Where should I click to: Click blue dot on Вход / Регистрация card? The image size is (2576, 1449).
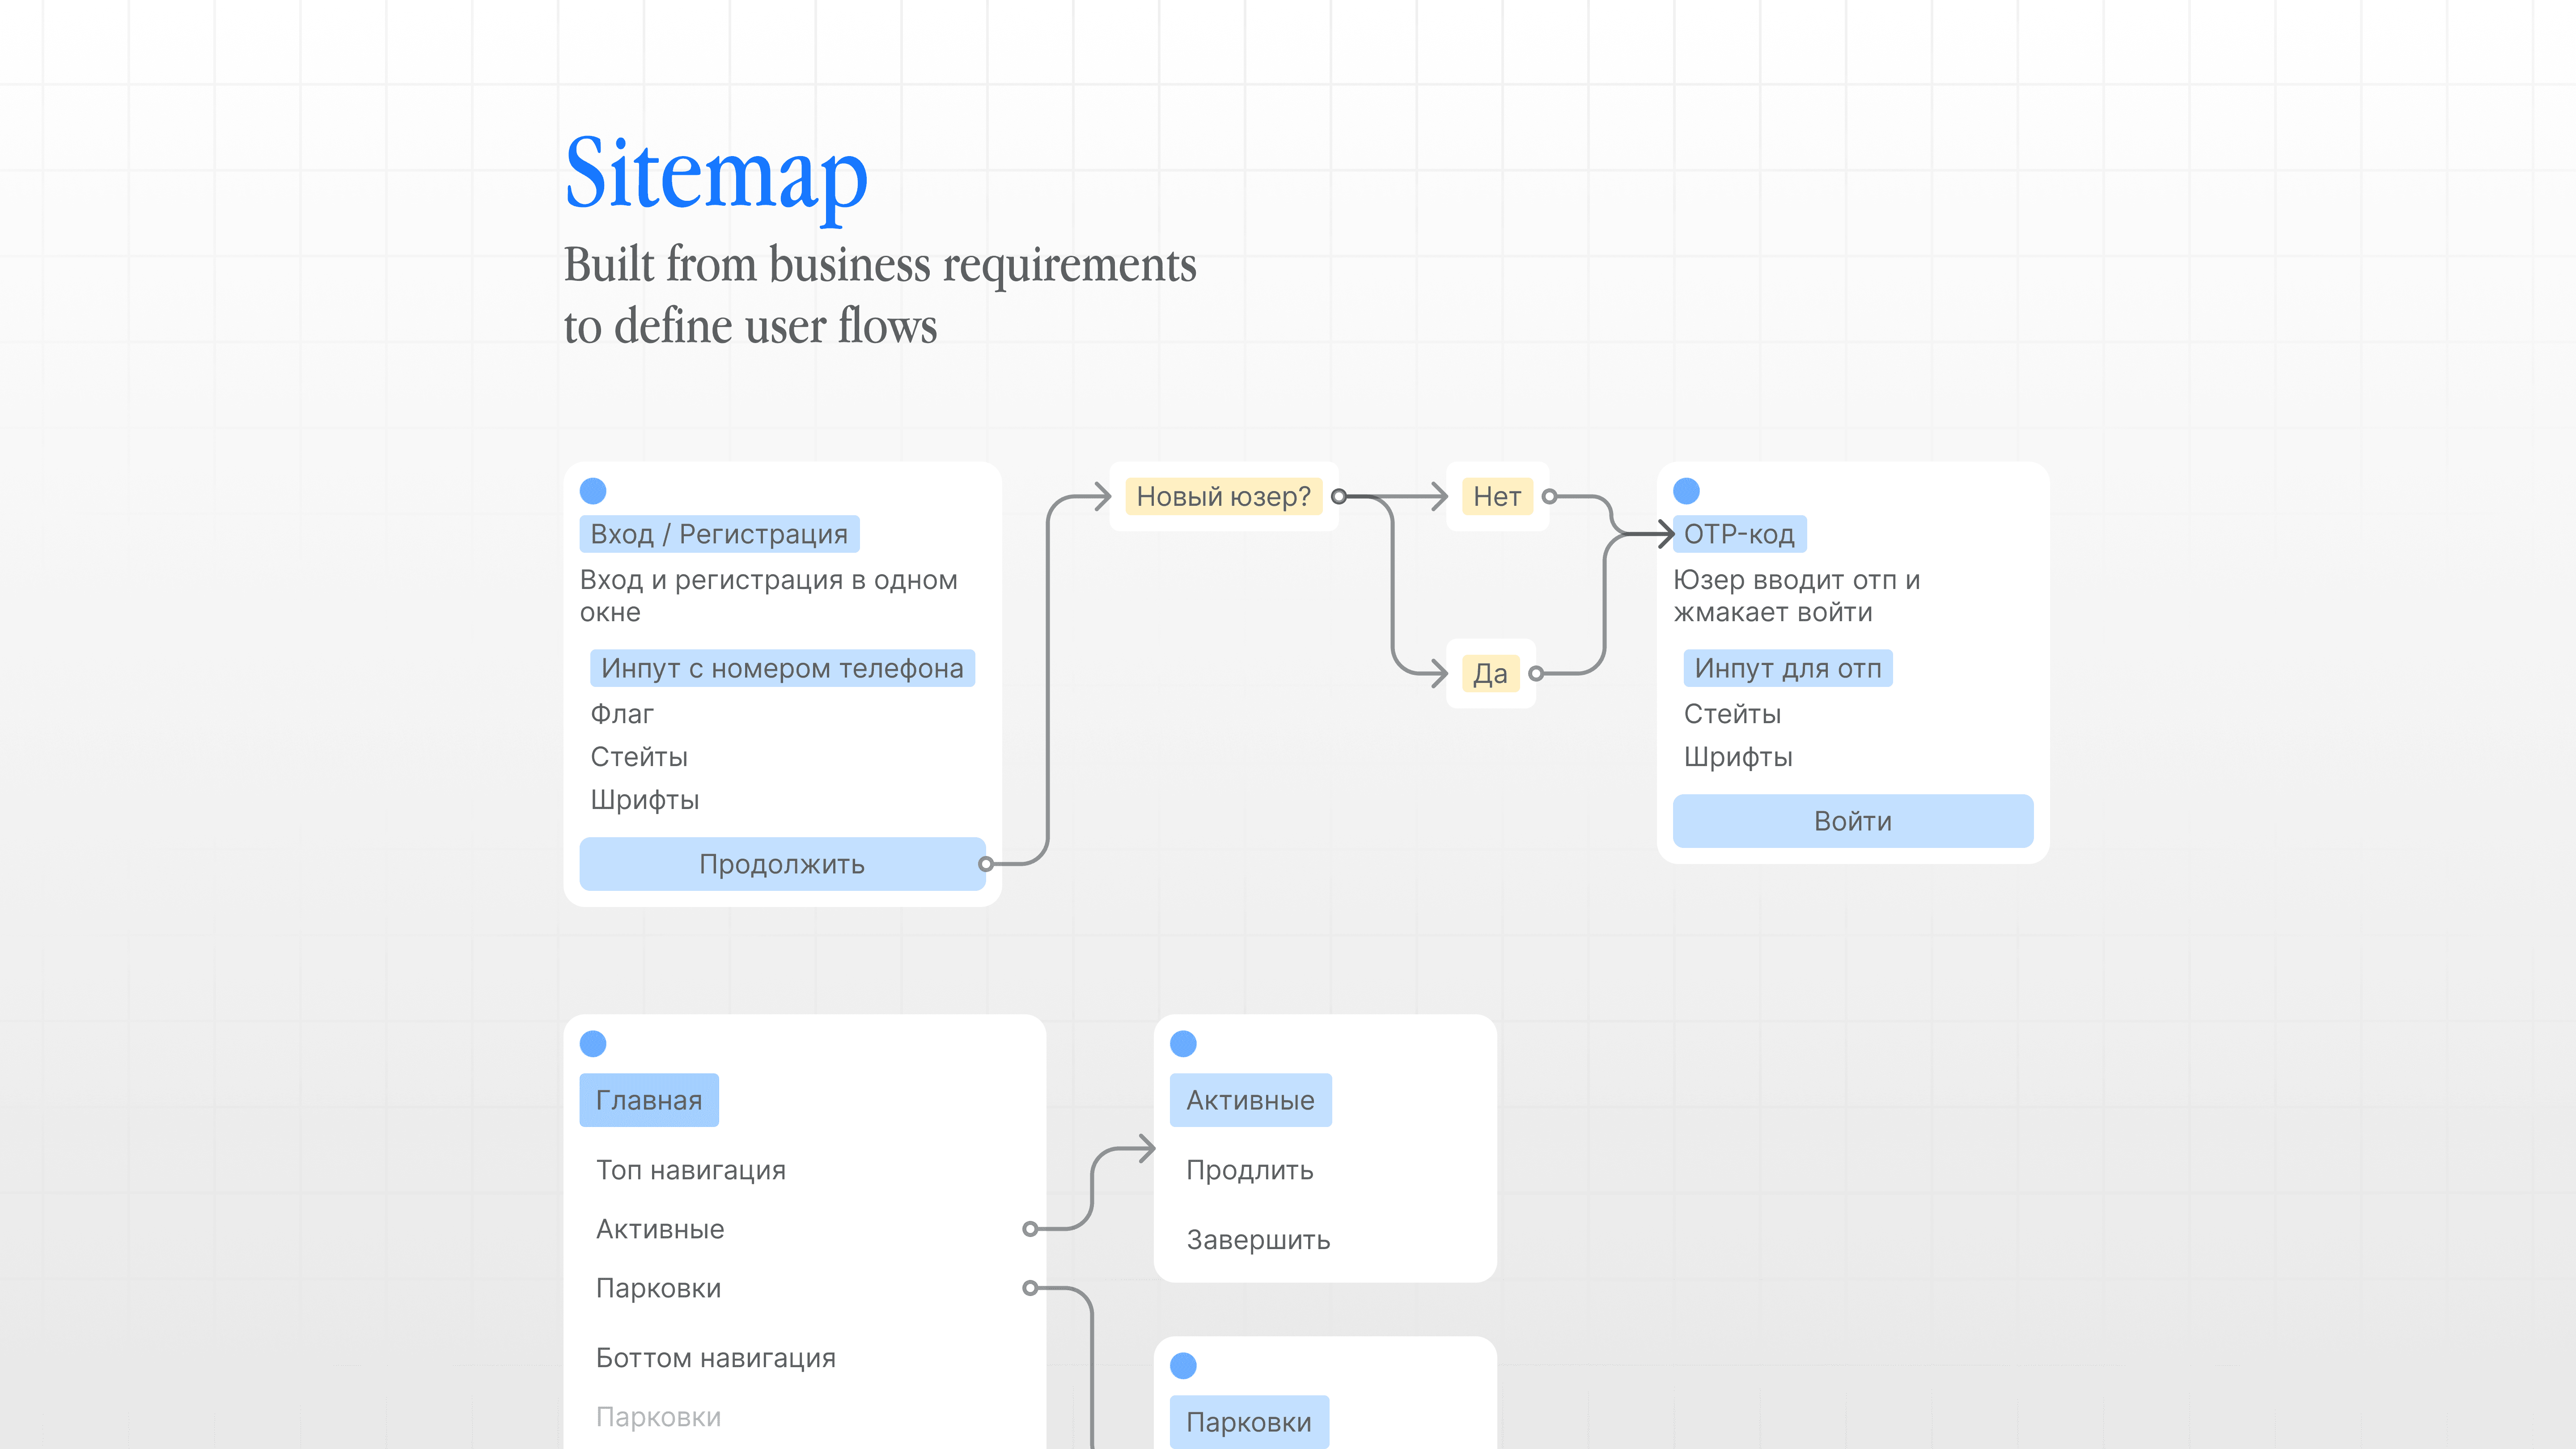(593, 491)
